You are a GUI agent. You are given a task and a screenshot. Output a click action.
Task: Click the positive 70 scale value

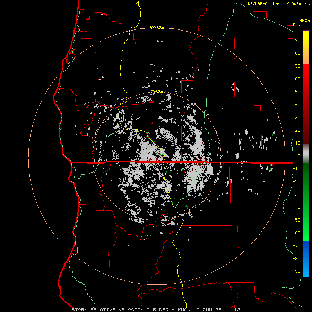point(298,66)
